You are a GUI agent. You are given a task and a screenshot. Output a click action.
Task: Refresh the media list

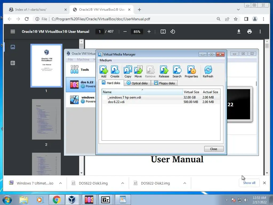click(208, 72)
